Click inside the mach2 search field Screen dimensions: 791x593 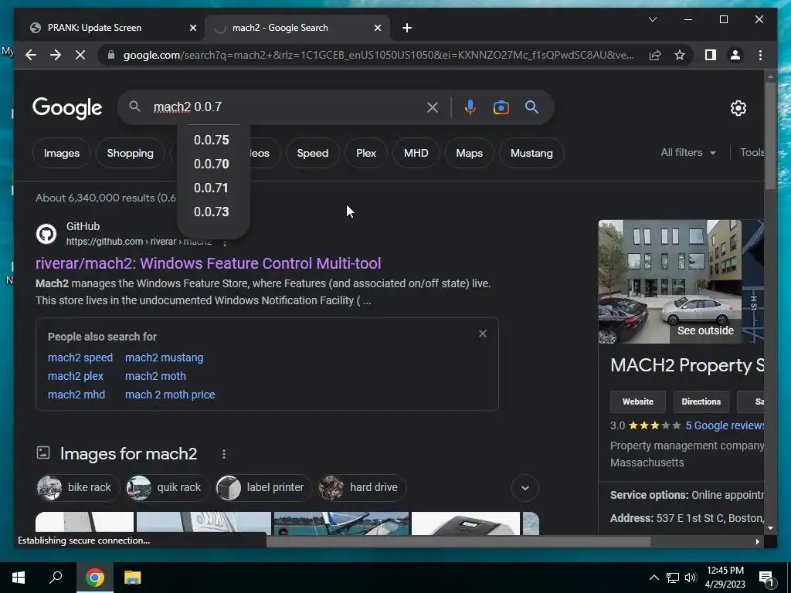click(x=287, y=107)
